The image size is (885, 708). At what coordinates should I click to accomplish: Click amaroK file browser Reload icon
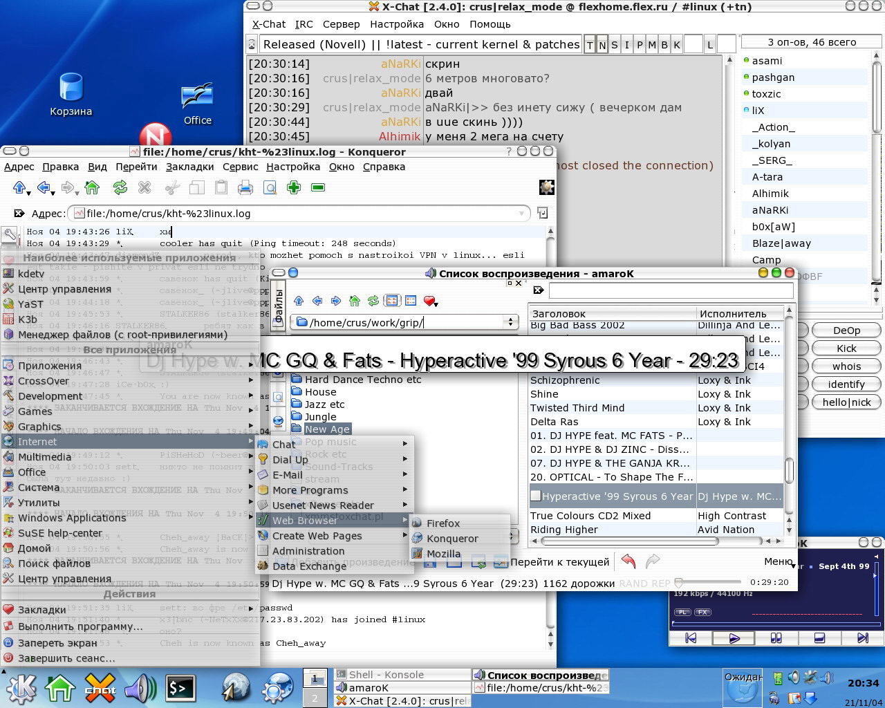pyautogui.click(x=373, y=301)
